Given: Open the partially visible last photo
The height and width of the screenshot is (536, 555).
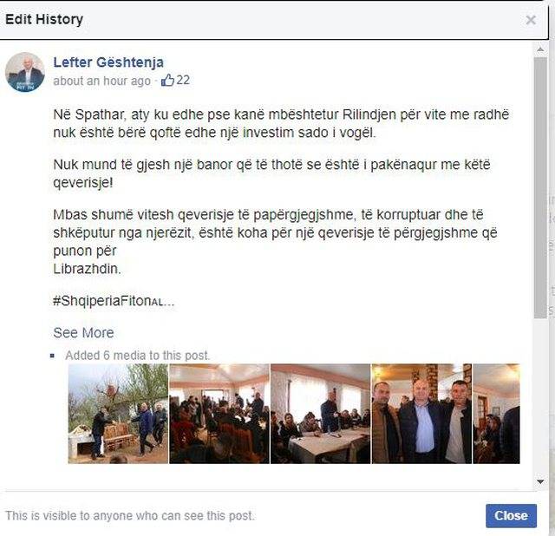Looking at the screenshot, I should [497, 414].
